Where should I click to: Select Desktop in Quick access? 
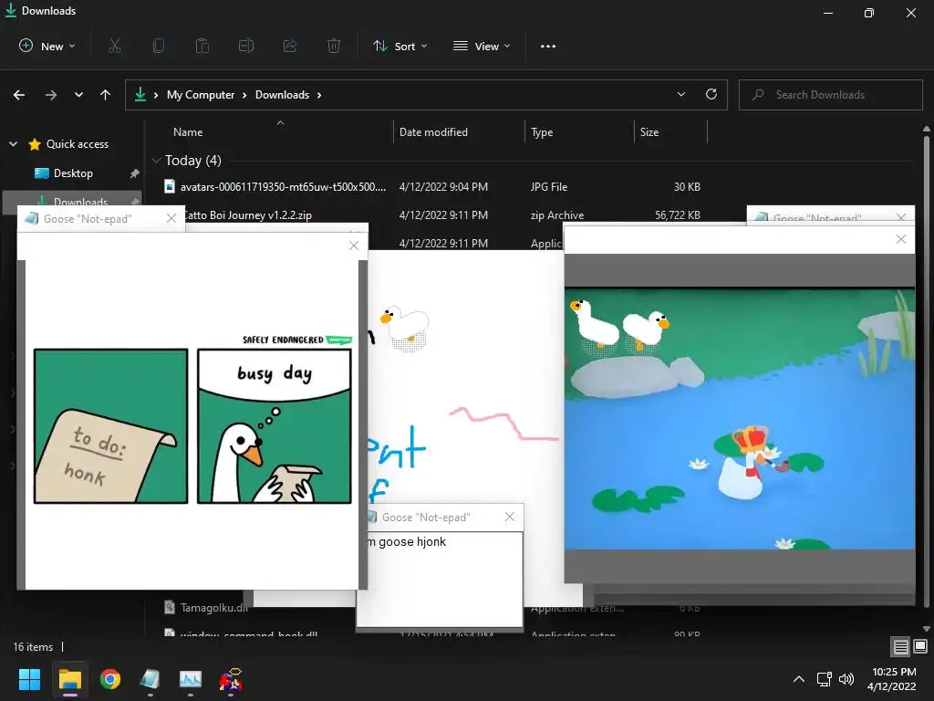click(x=73, y=173)
